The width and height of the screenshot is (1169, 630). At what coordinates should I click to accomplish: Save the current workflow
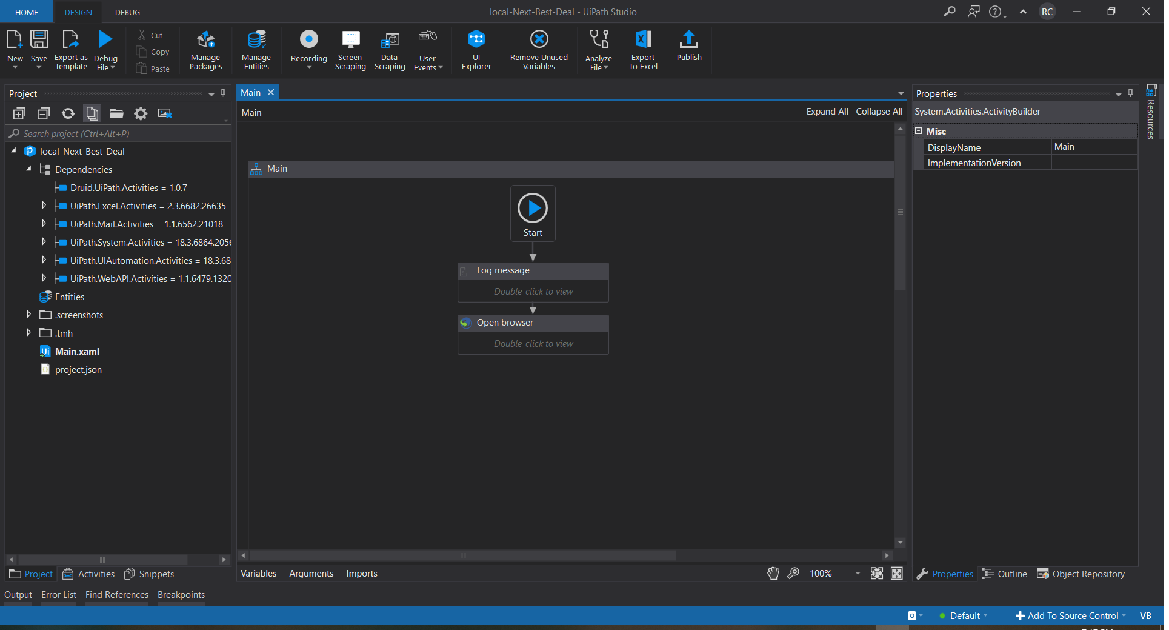pyautogui.click(x=39, y=49)
